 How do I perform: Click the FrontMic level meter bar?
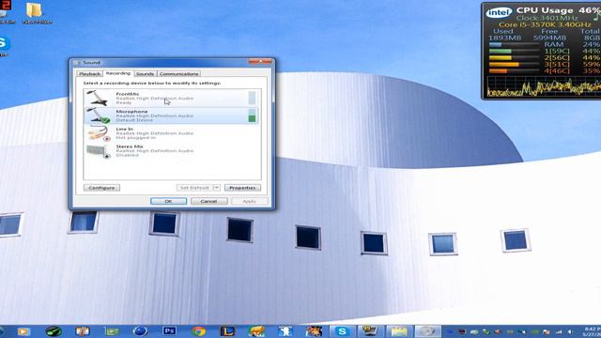click(252, 98)
